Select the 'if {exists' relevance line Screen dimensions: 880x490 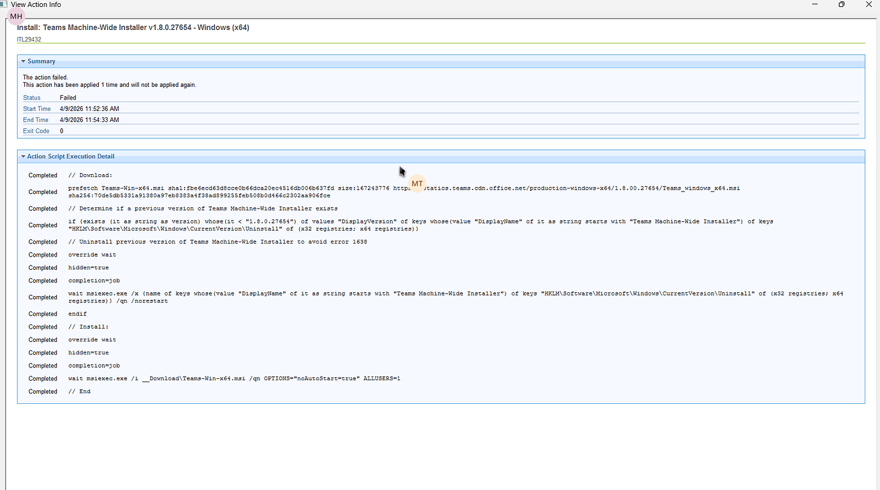(421, 225)
